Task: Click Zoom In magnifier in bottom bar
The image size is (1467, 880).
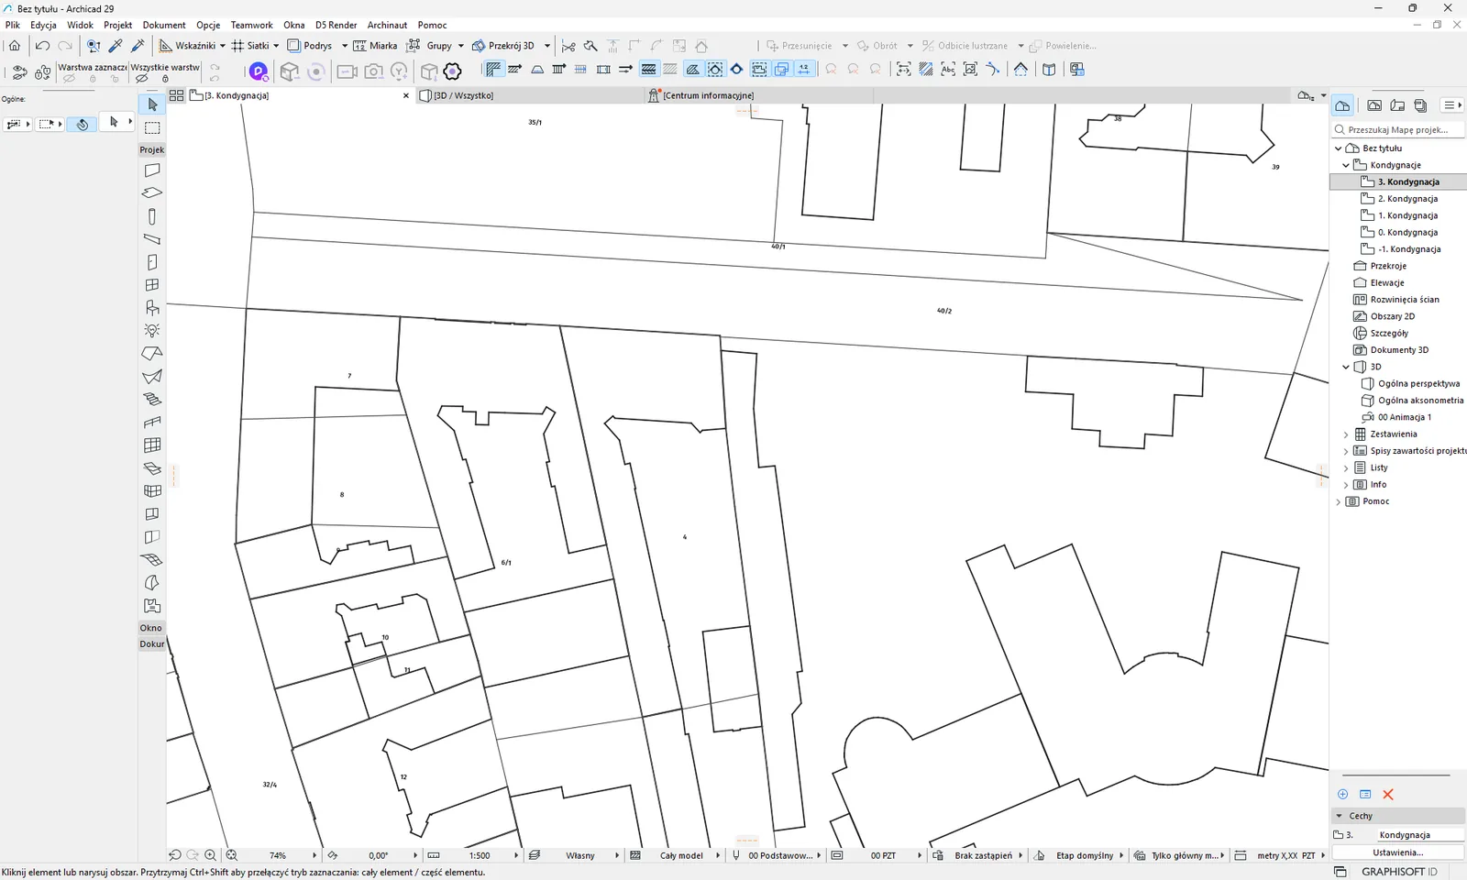Action: [x=211, y=855]
